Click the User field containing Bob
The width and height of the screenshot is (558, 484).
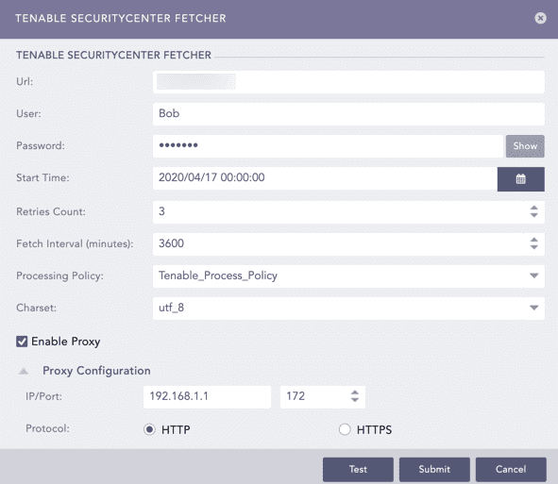[348, 114]
